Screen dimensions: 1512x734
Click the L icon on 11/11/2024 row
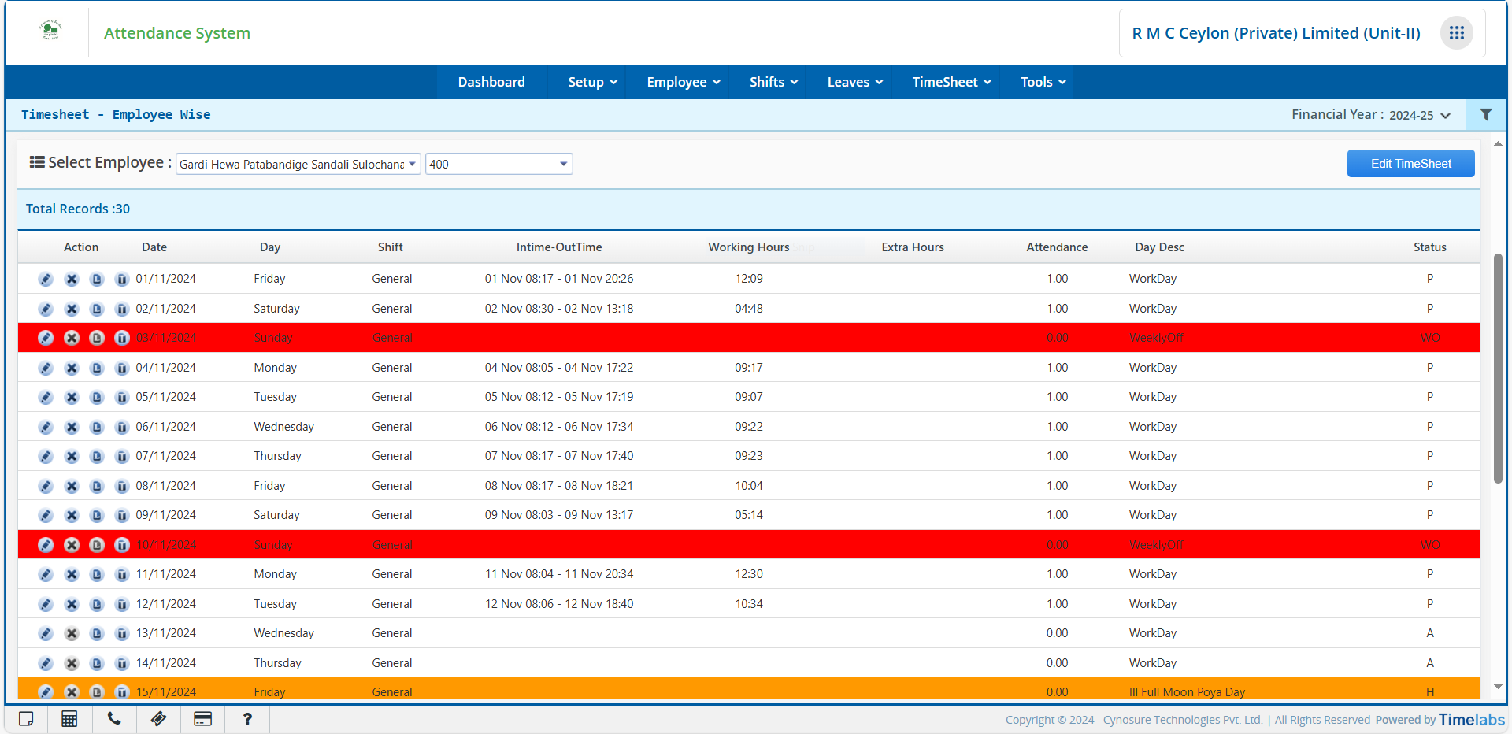pos(97,575)
